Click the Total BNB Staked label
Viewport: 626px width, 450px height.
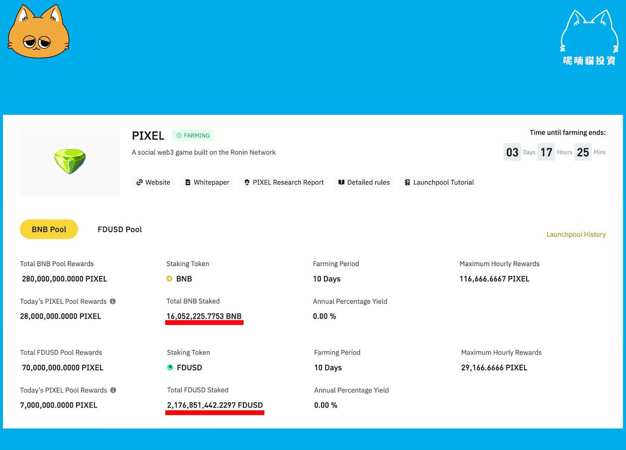193,301
